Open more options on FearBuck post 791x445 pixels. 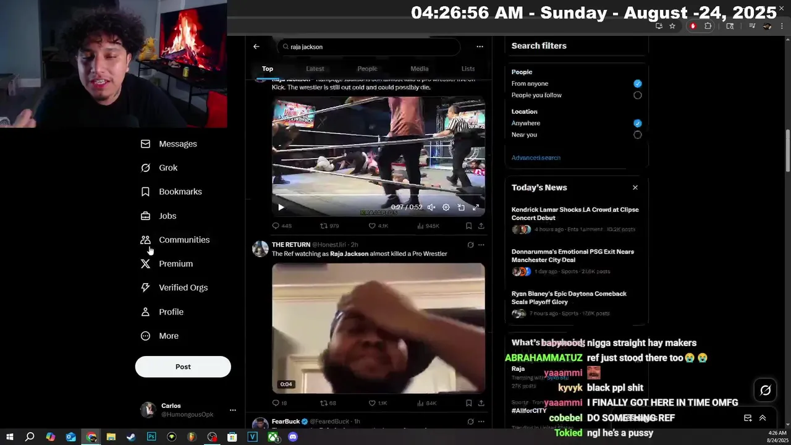point(481,422)
